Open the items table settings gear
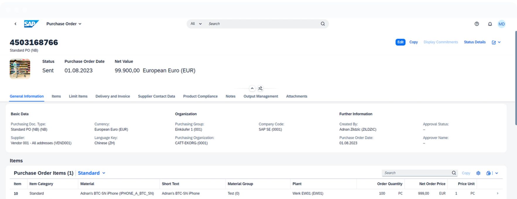This screenshot has height=199, width=517. click(x=478, y=173)
